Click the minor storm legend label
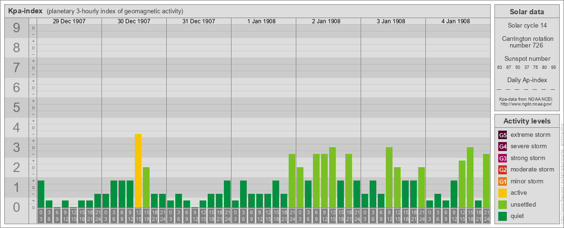The image size is (564, 228). coord(527,181)
